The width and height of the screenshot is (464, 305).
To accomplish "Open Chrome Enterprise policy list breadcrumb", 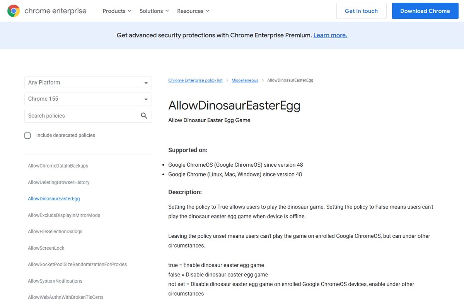I will (x=195, y=80).
